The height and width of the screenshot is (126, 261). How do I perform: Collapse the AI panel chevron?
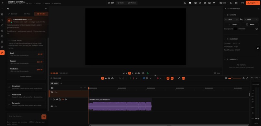tap(46, 9)
